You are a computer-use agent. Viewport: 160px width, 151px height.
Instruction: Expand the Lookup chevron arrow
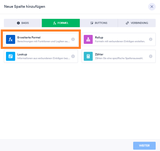pyautogui.click(x=73, y=56)
